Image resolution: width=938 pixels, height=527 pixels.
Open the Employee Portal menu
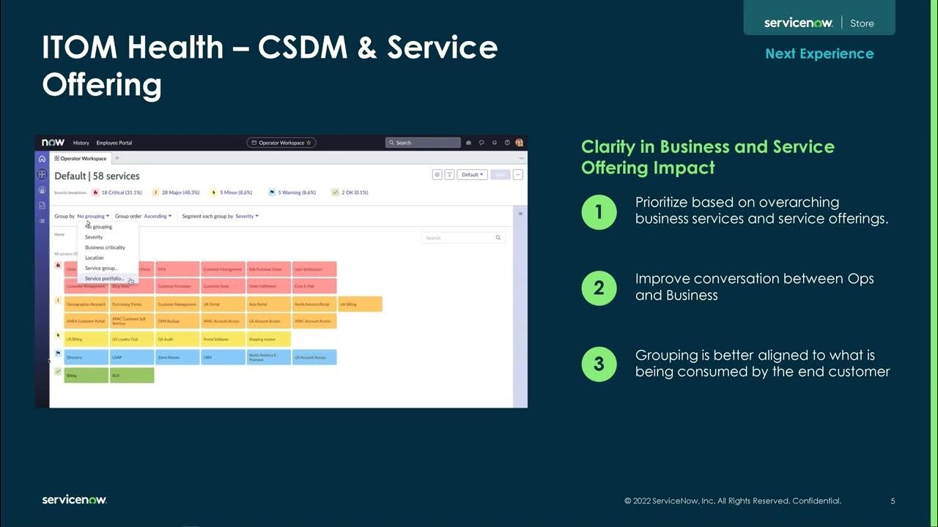pos(114,143)
